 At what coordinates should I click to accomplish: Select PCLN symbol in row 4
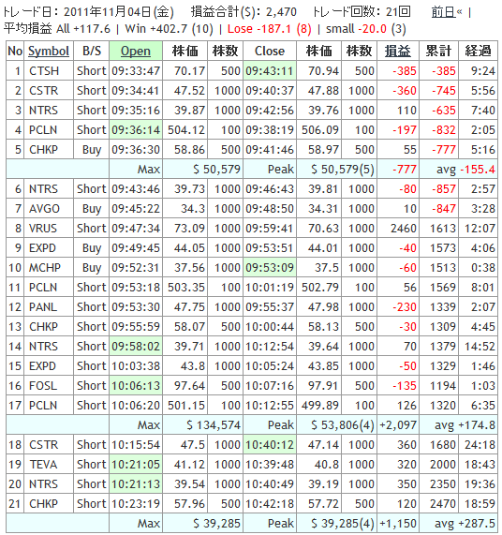point(43,130)
